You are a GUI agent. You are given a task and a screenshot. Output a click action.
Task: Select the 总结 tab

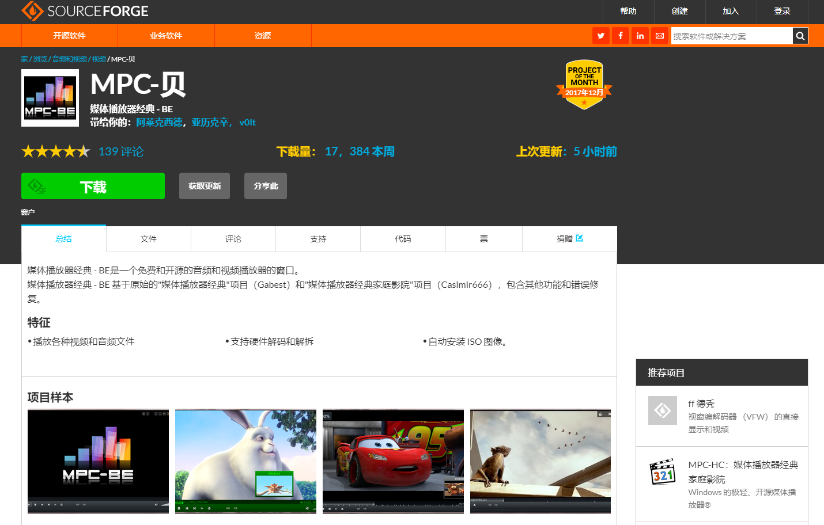(64, 239)
